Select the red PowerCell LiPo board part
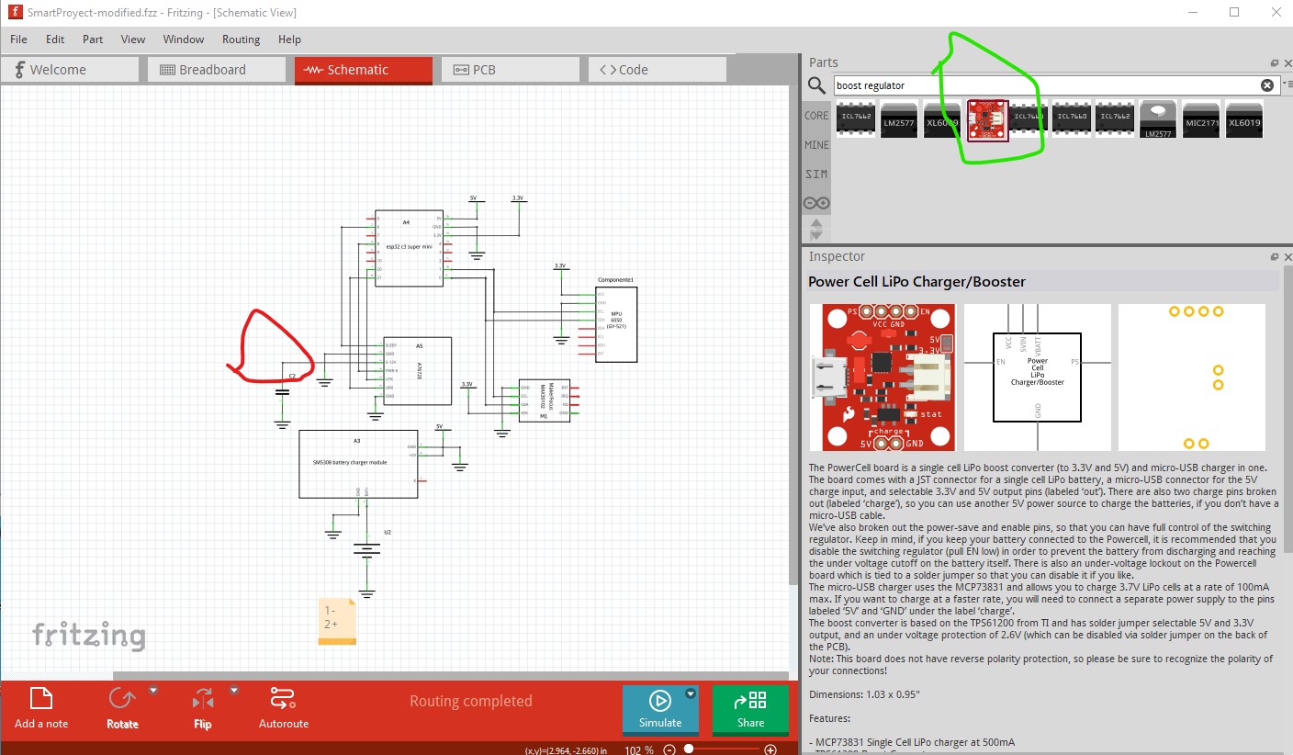The width and height of the screenshot is (1293, 755). [988, 120]
